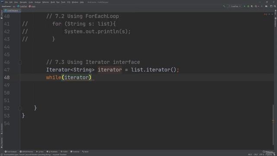Click line number 41 in gutter
The image size is (277, 156).
[x=7, y=24]
